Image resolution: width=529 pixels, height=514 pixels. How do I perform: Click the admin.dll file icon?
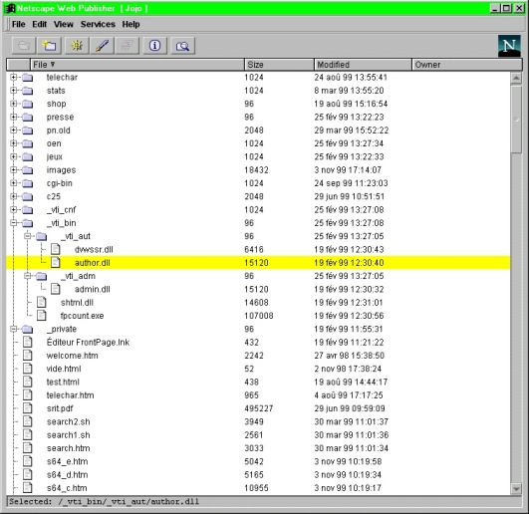56,290
